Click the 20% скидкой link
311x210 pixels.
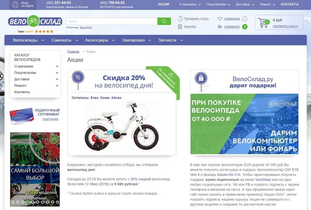point(141,179)
